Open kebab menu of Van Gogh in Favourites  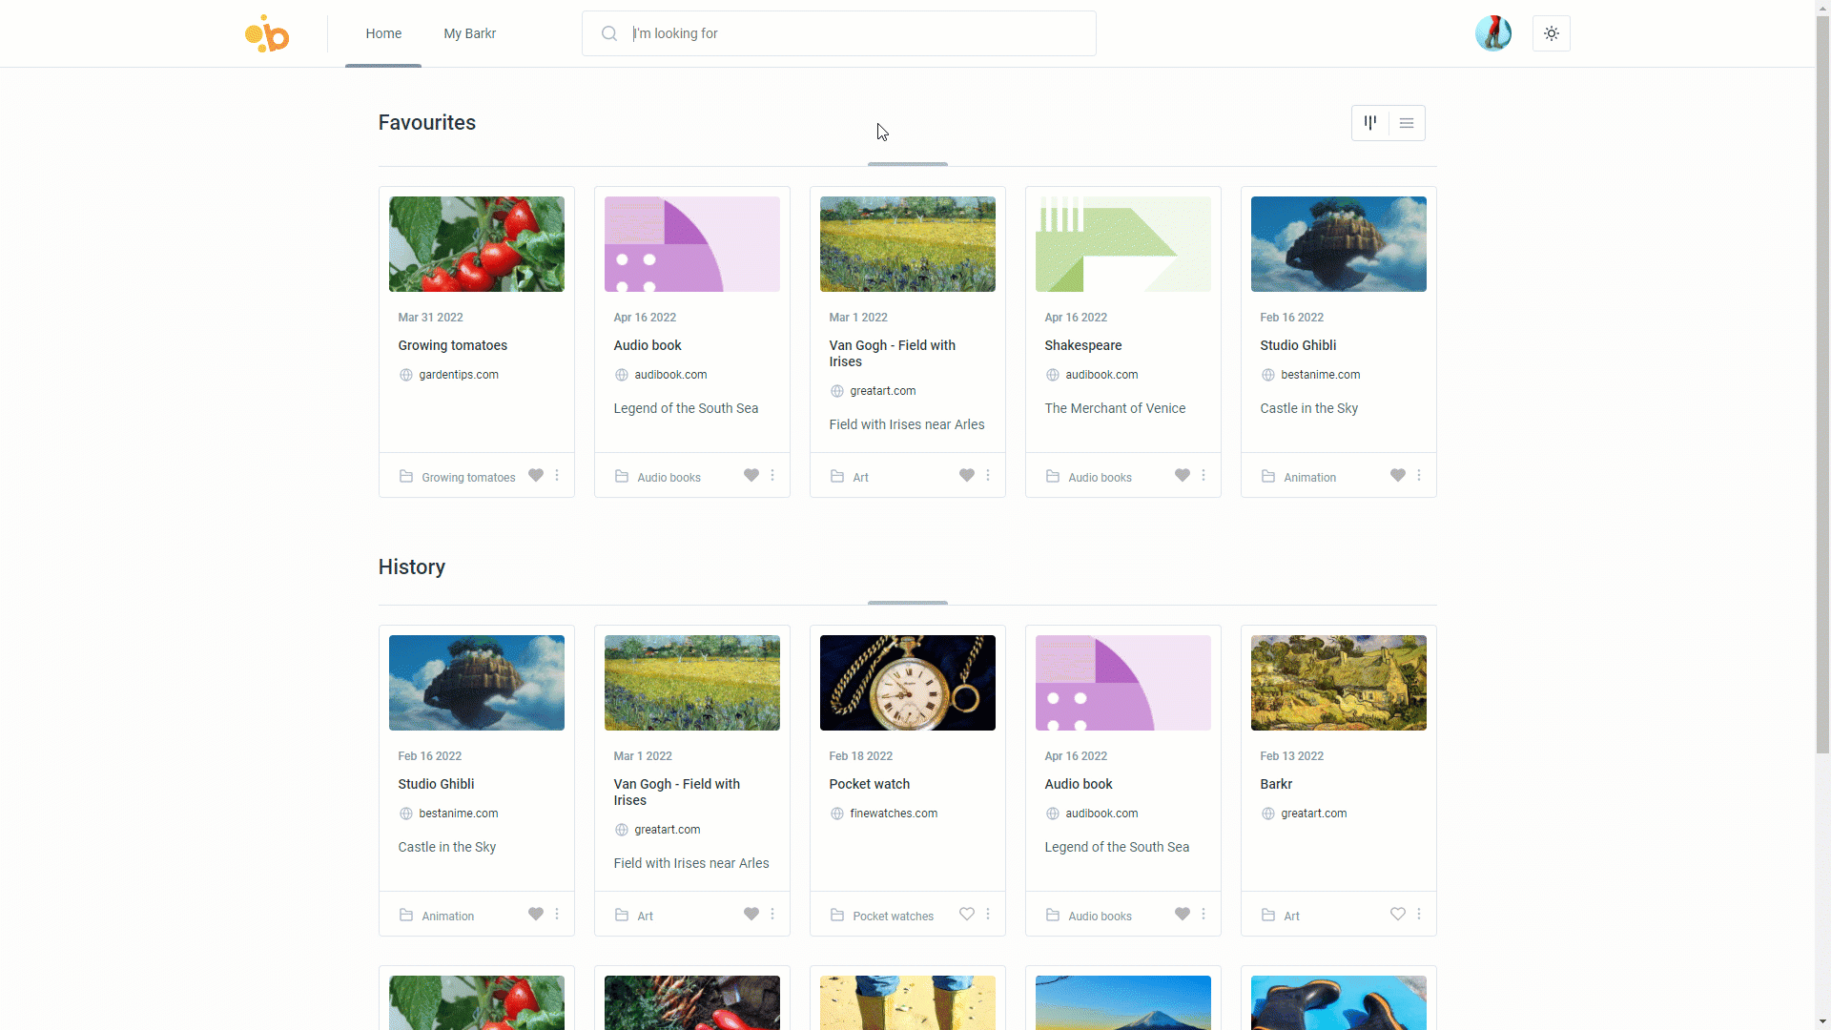[988, 475]
